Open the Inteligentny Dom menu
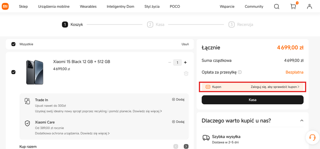 (121, 6)
